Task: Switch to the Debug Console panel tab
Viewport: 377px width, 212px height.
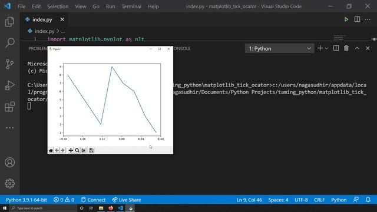Action: 182,48
